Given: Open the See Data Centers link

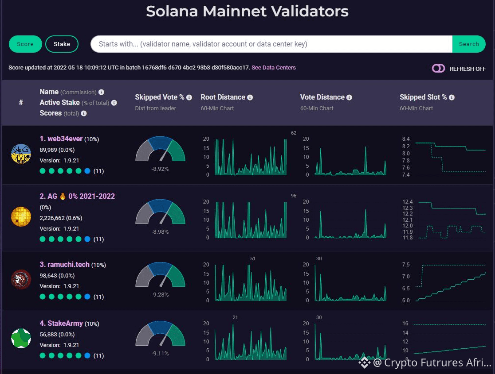Looking at the screenshot, I should coord(274,67).
